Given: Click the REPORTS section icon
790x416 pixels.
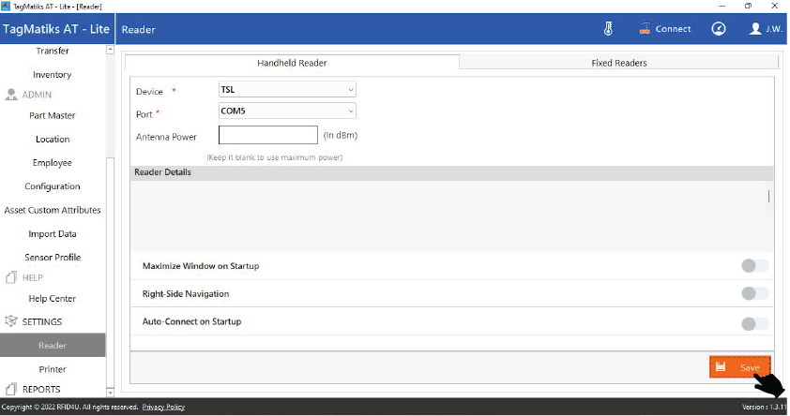Looking at the screenshot, I should point(12,389).
